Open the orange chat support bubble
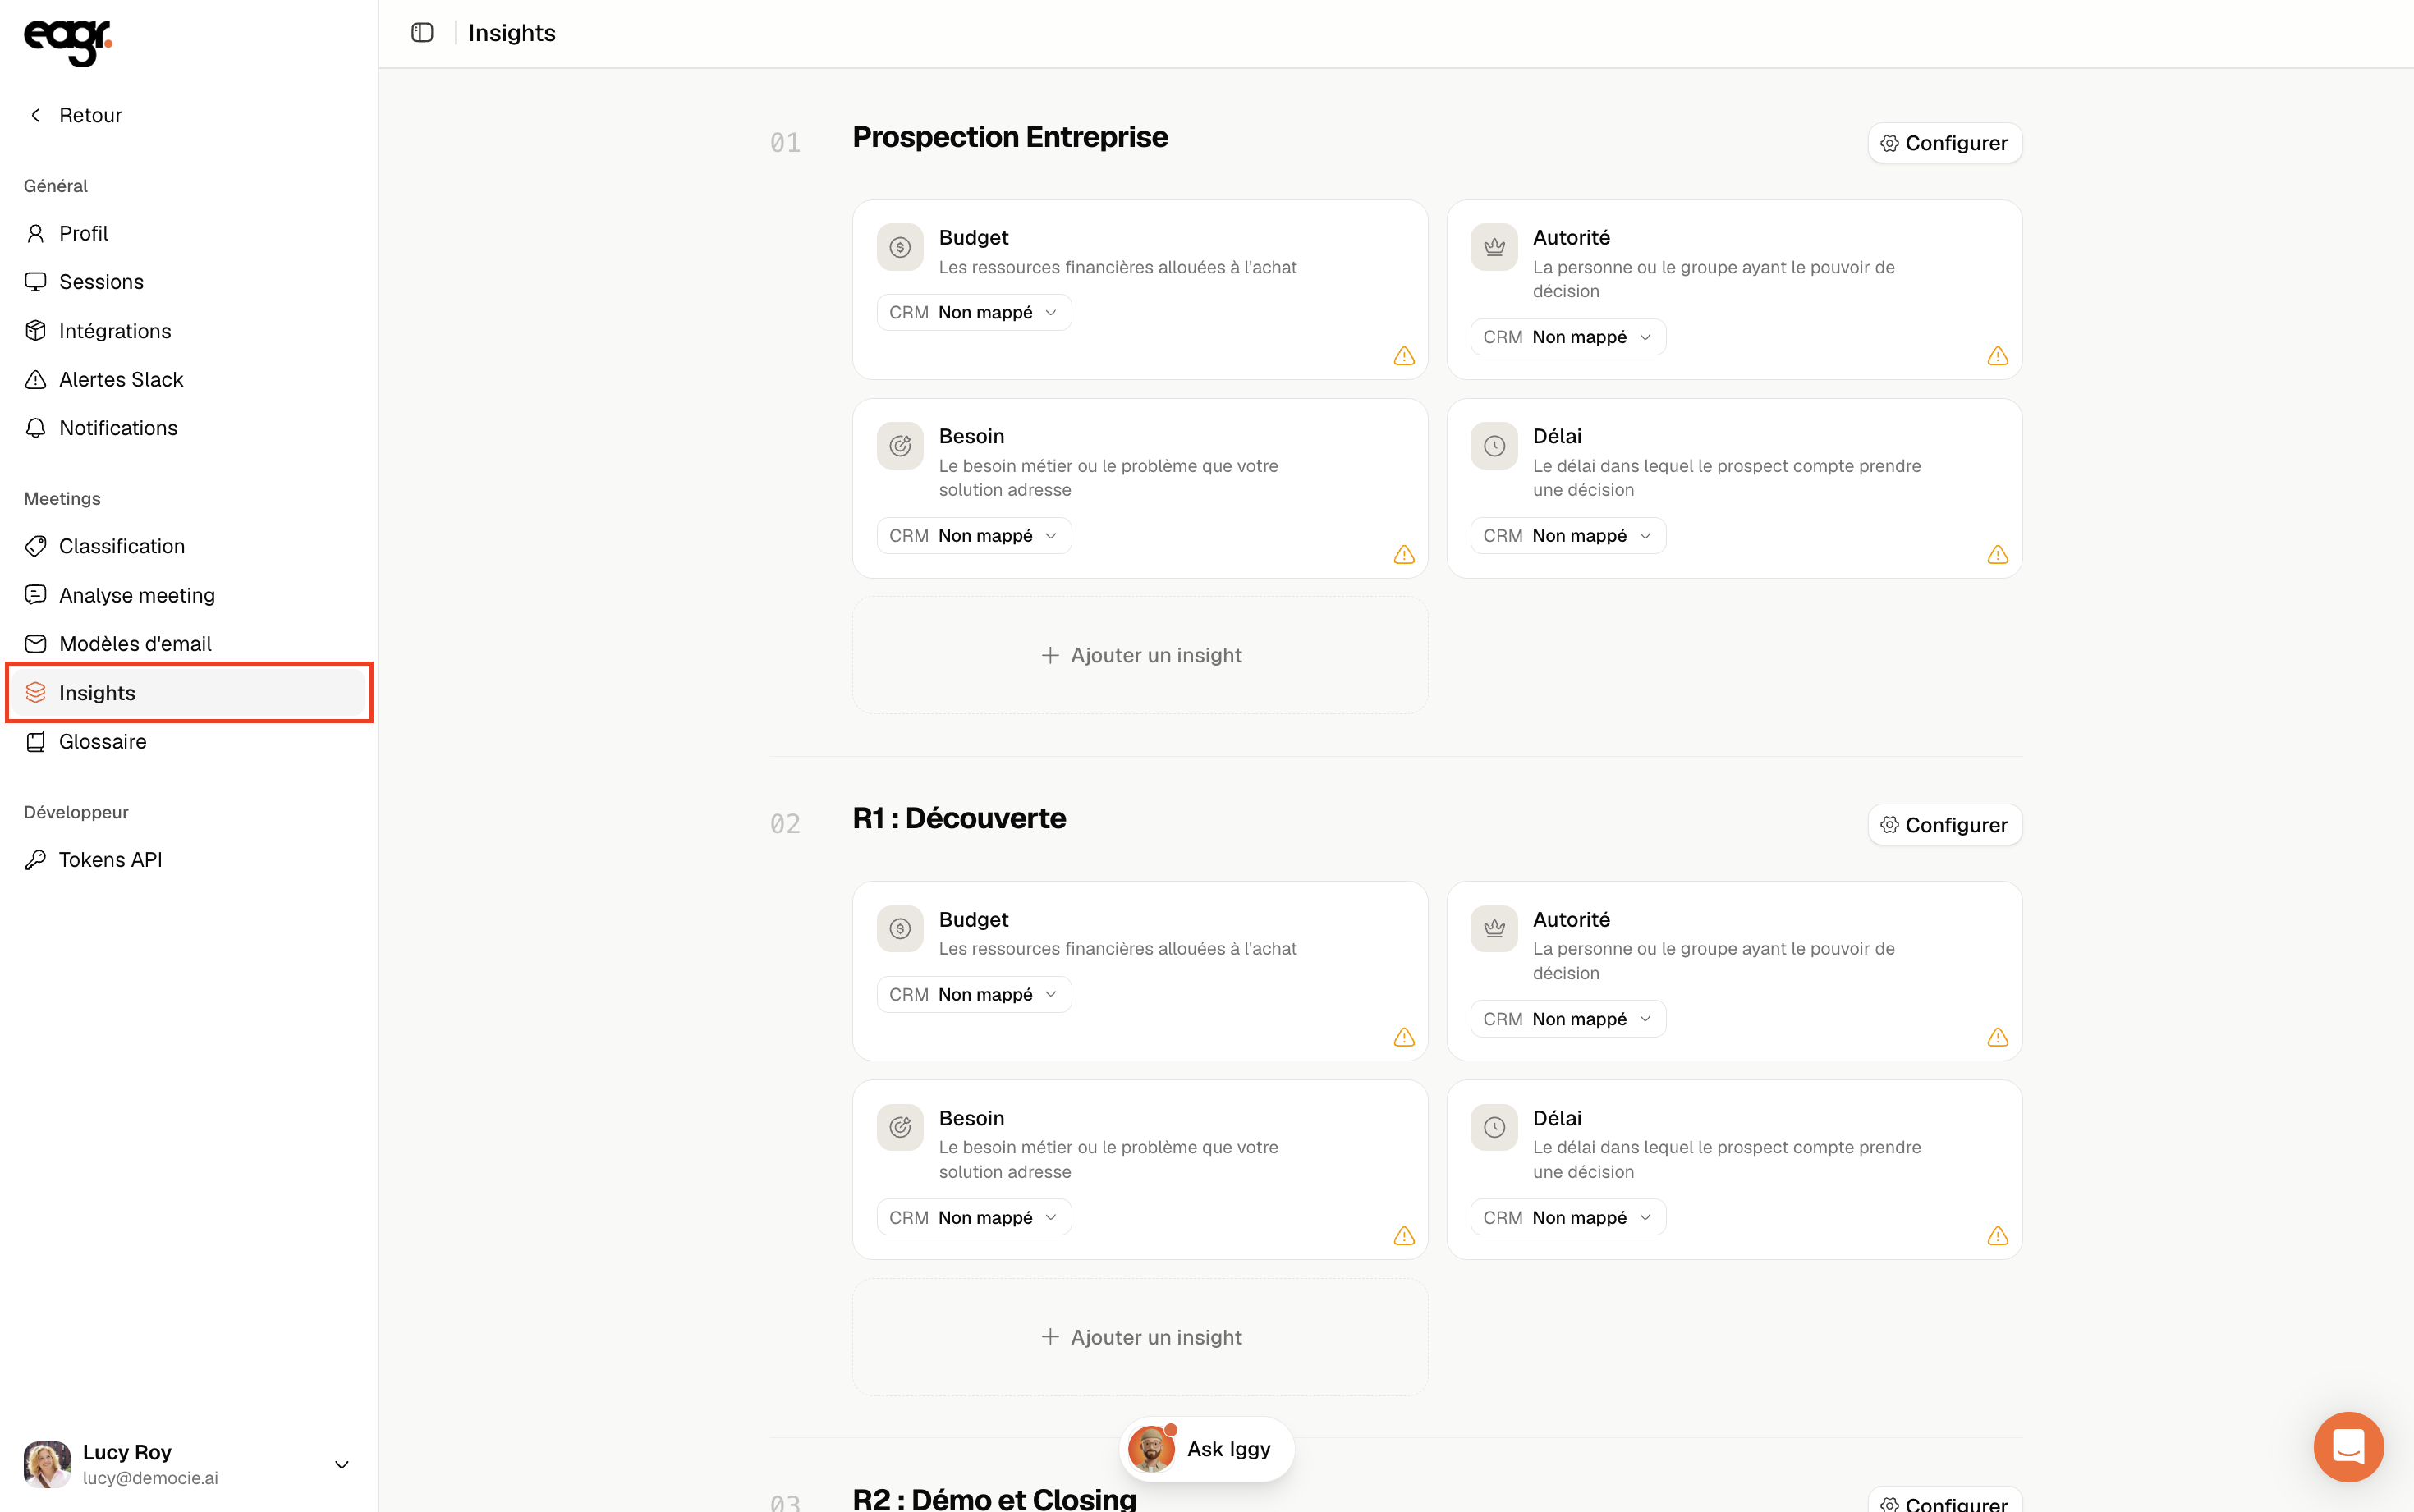2414x1512 pixels. [x=2348, y=1446]
